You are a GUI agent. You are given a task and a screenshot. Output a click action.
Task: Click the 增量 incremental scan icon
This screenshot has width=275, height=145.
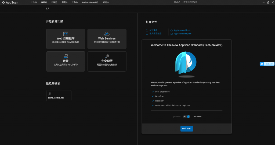66,56
